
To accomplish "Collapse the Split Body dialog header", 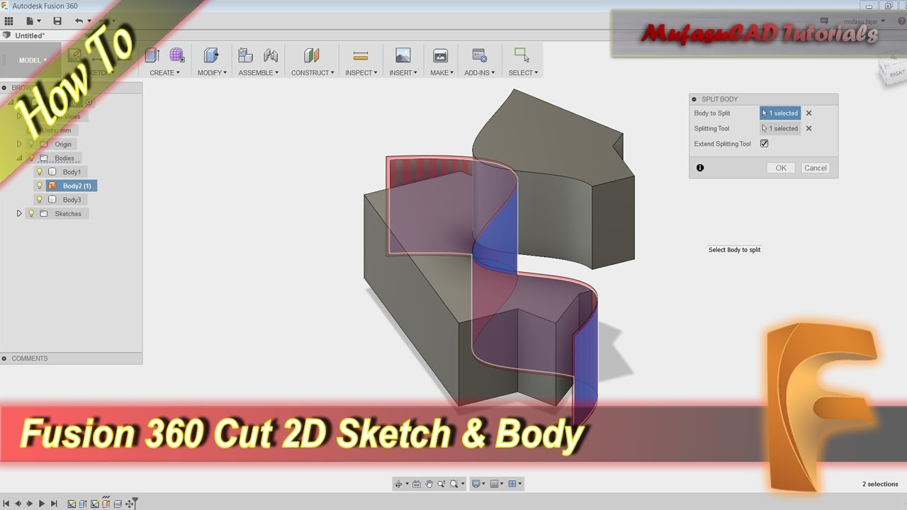I will point(694,99).
